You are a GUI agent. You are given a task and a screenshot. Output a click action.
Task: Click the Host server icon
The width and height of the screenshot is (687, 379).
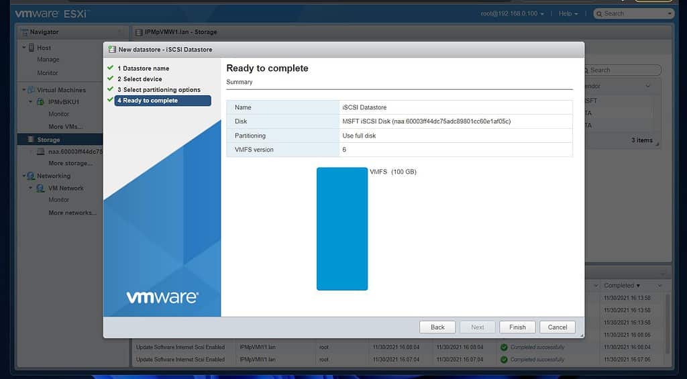coord(32,48)
